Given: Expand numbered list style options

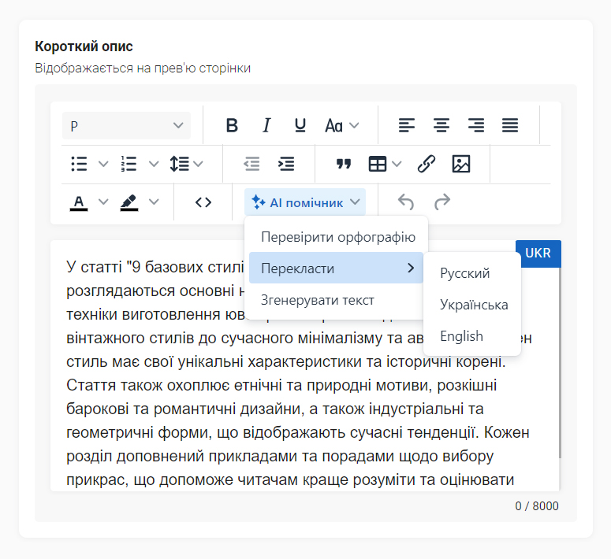Looking at the screenshot, I should coord(154,164).
